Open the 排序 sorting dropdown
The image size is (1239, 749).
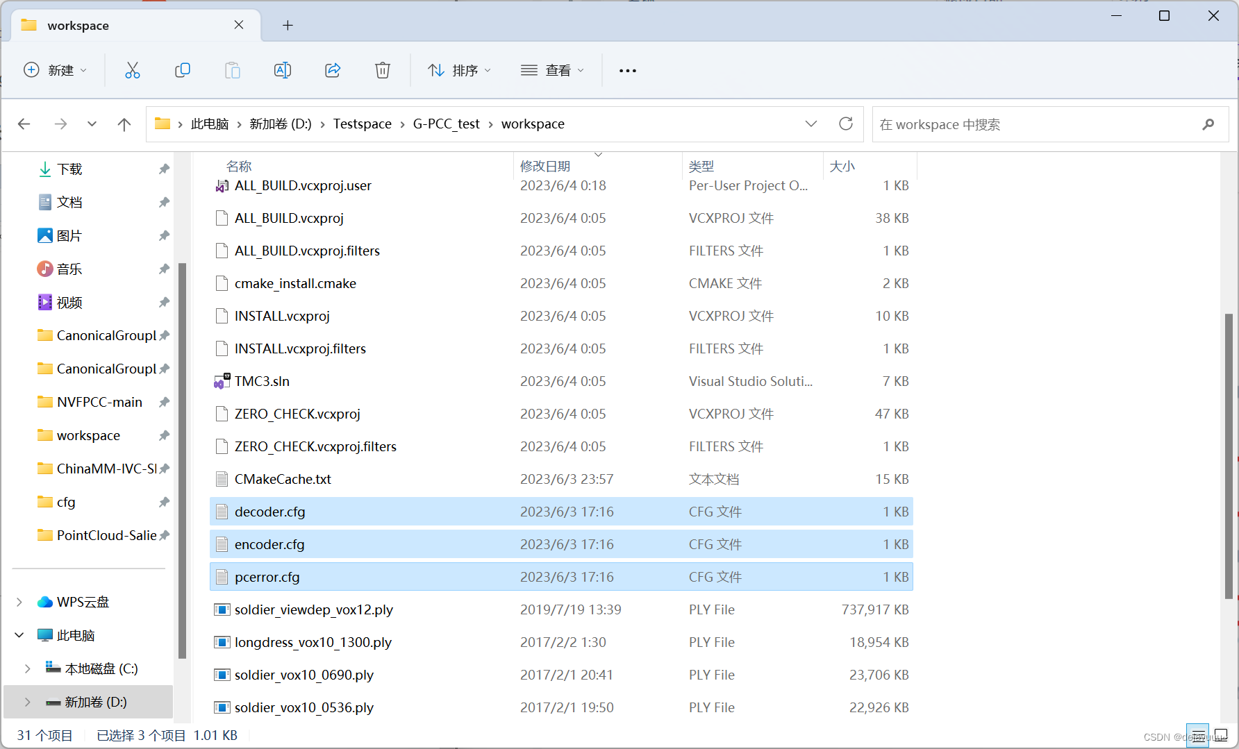460,70
